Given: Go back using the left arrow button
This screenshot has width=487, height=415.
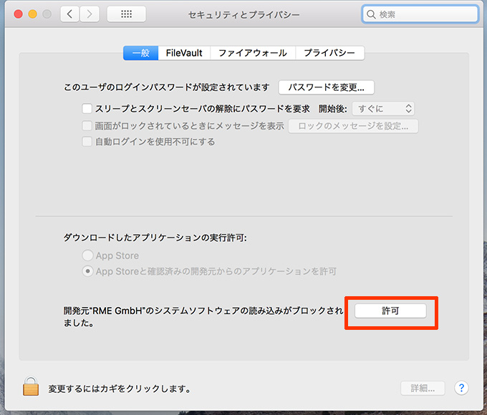Looking at the screenshot, I should click(x=69, y=14).
